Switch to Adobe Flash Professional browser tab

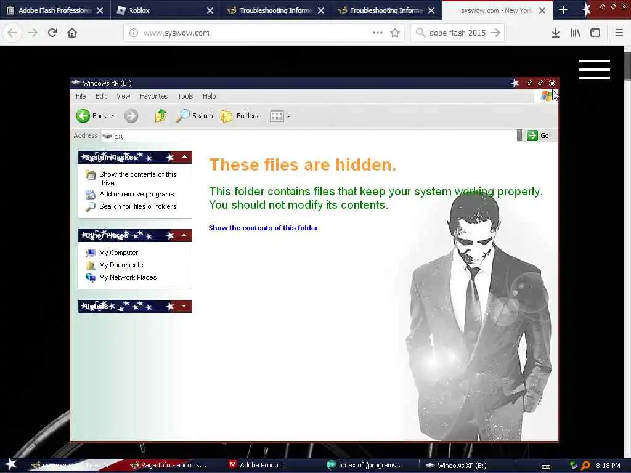(55, 10)
